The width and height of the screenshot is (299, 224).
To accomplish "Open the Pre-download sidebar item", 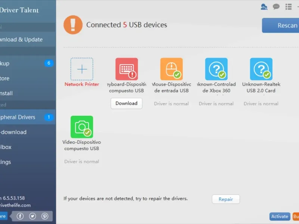I will pyautogui.click(x=28, y=132).
